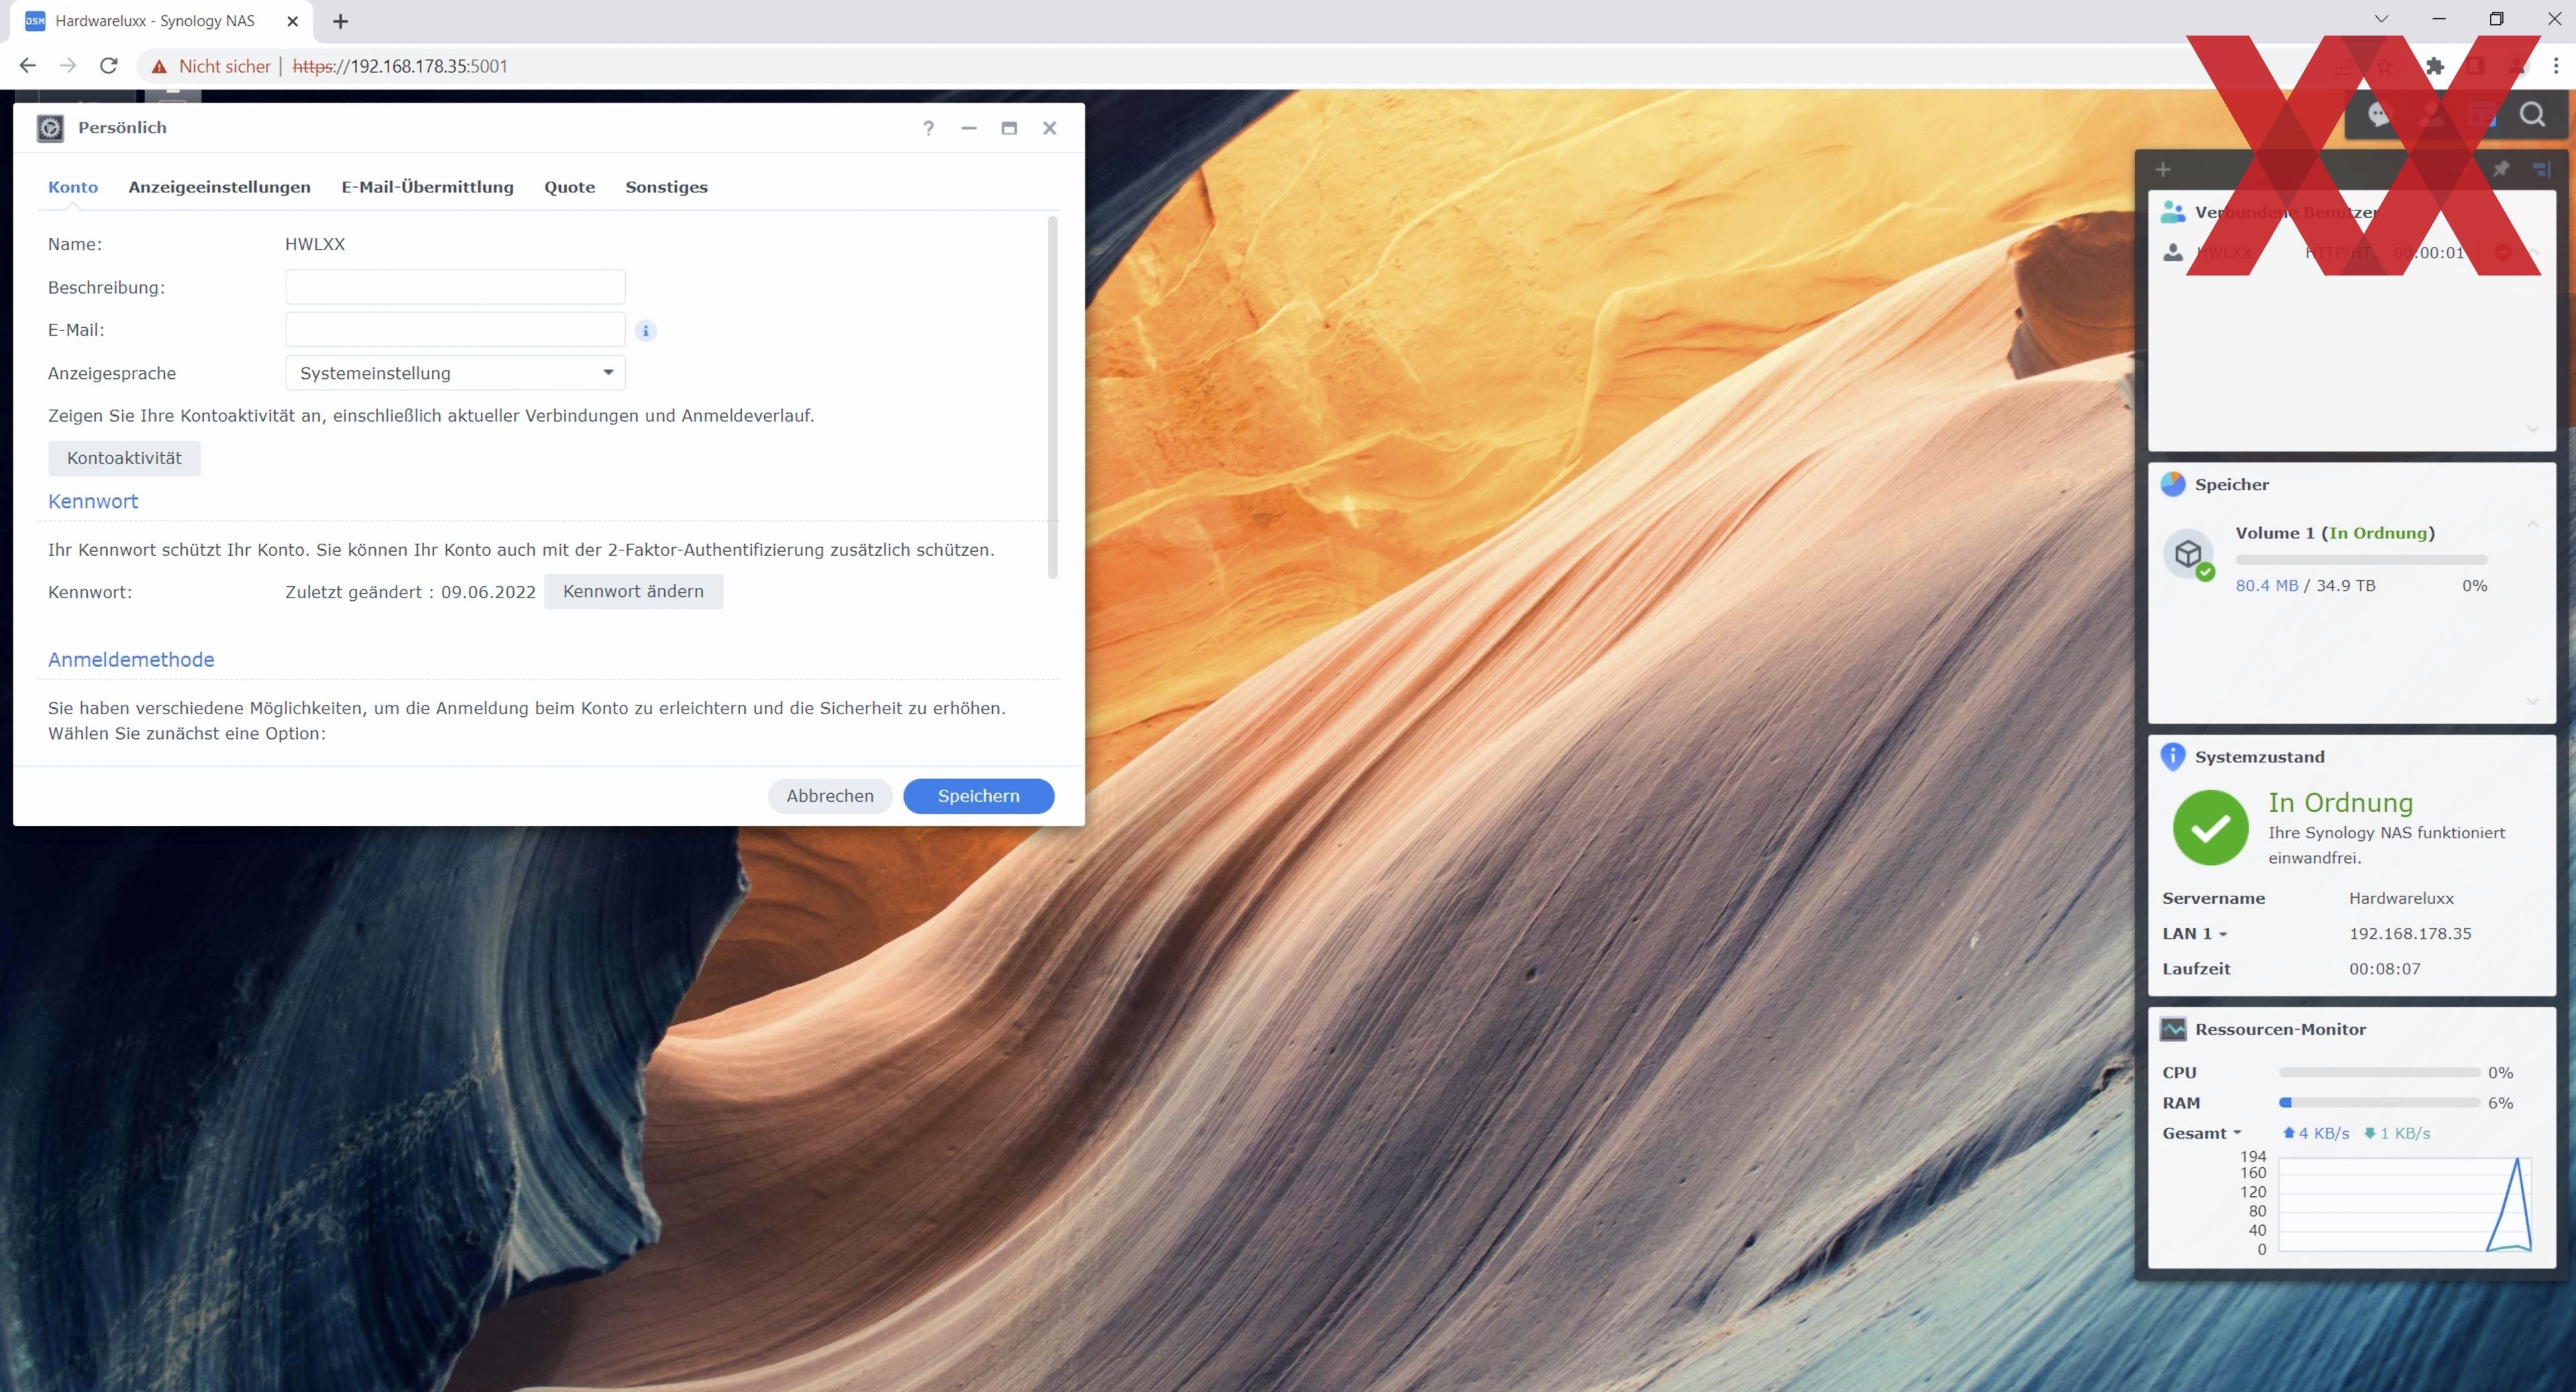Click the upload rate 4 KB/s
The image size is (2576, 1392).
[x=2316, y=1133]
